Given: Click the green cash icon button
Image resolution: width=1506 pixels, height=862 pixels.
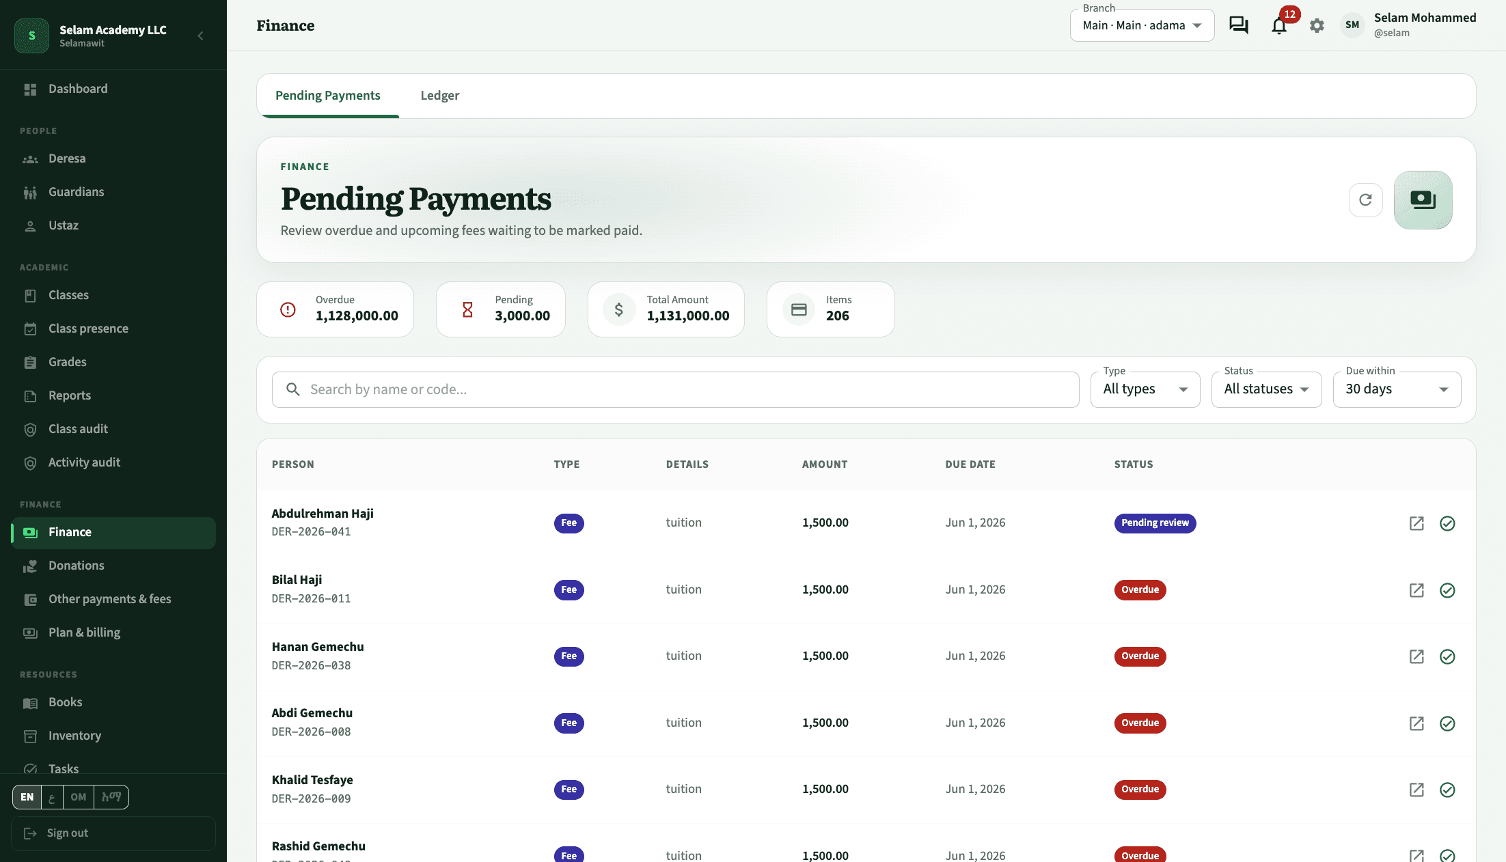Looking at the screenshot, I should tap(1423, 199).
